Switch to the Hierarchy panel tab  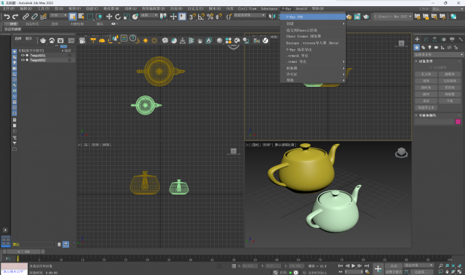coord(434,39)
